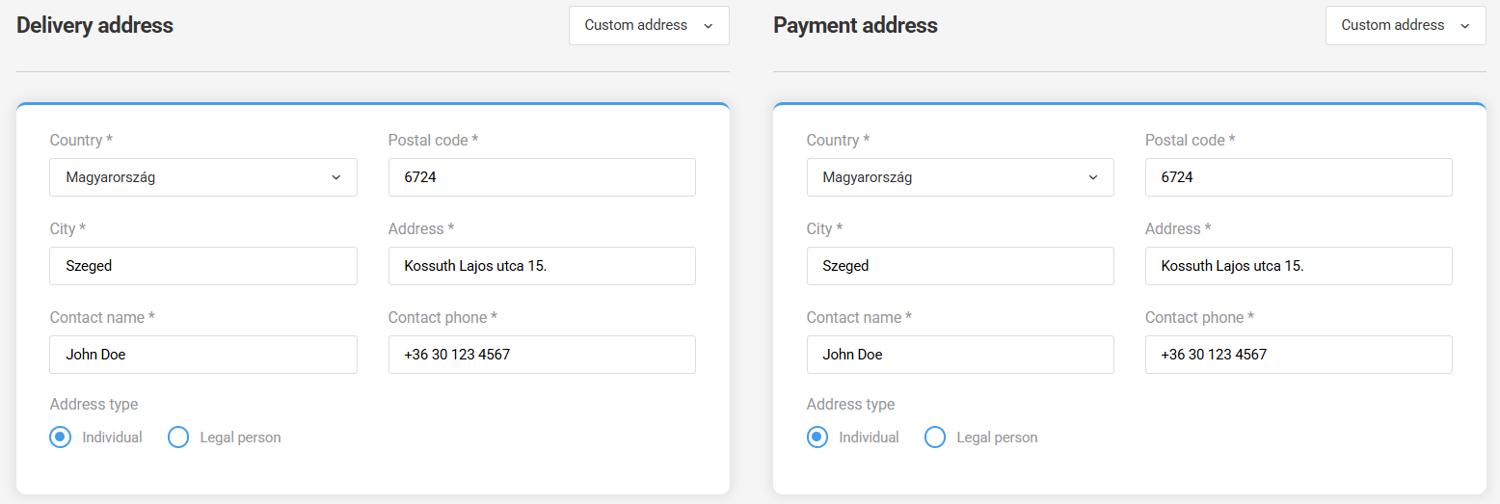Focus City field in Payment address
Viewport: 1500px width, 504px height.
[x=960, y=266]
